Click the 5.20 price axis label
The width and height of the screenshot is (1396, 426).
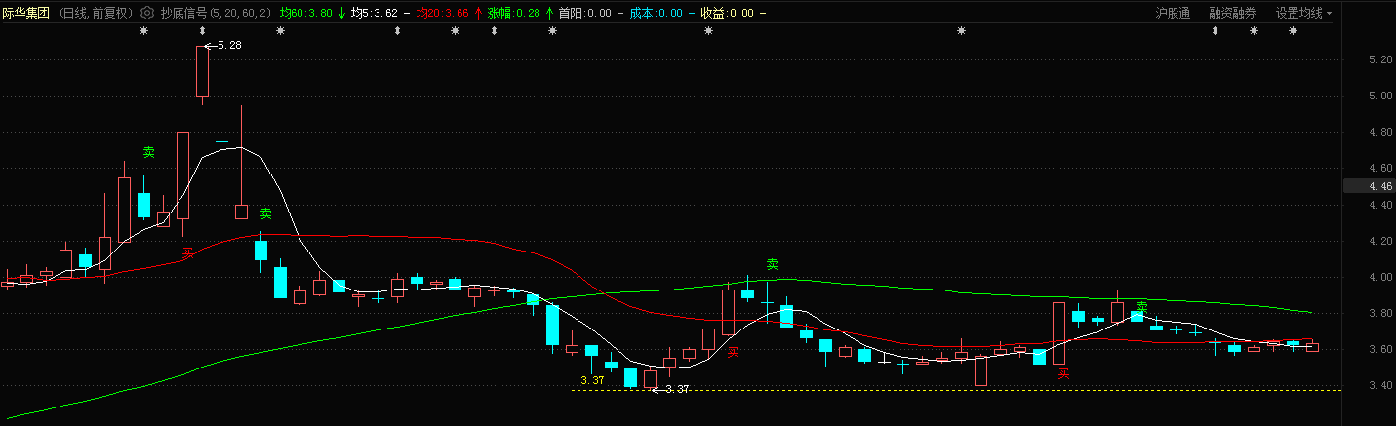[x=1380, y=59]
